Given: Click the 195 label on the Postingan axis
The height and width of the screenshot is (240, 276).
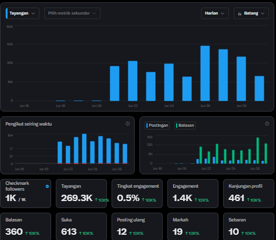Looking at the screenshot, I should [x=150, y=137].
